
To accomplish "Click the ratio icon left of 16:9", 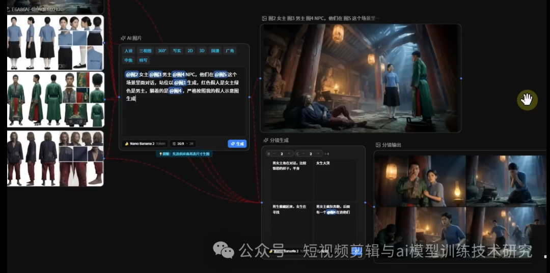I will point(174,144).
